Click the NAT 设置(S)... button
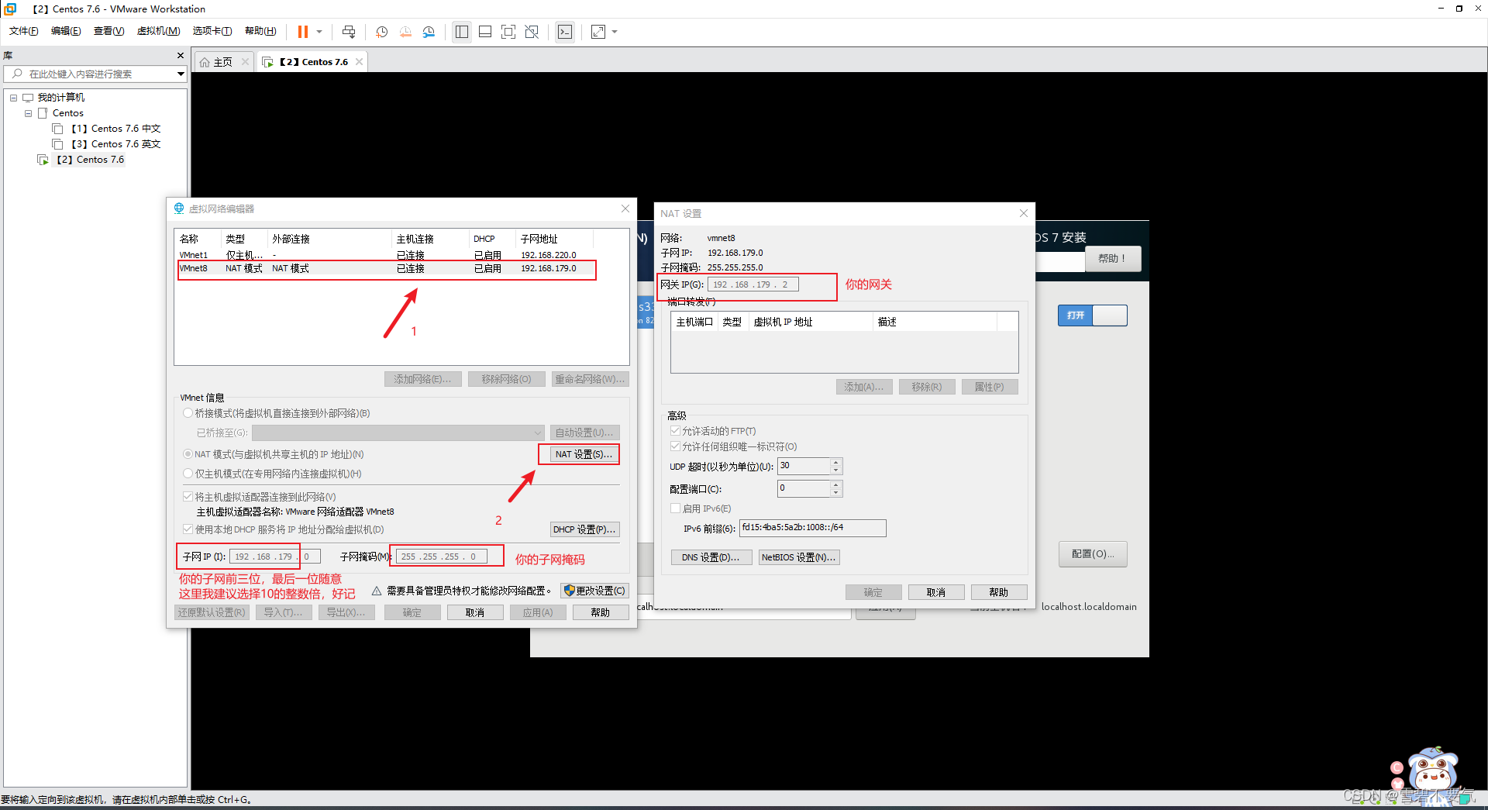 pyautogui.click(x=584, y=454)
